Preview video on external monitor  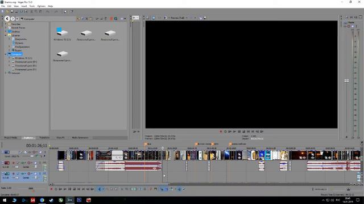pos(154,18)
